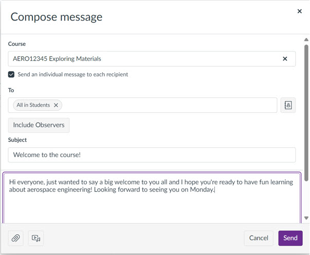Record or upload media comment icon
This screenshot has width=310, height=255.
36,238
